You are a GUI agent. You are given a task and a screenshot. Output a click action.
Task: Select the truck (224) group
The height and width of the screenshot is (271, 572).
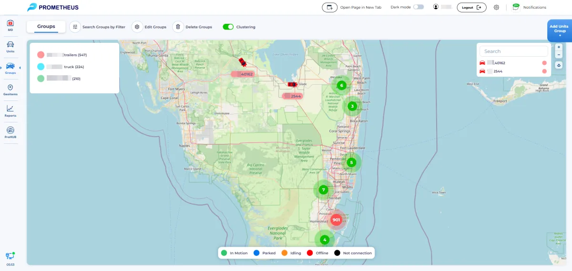[61, 67]
